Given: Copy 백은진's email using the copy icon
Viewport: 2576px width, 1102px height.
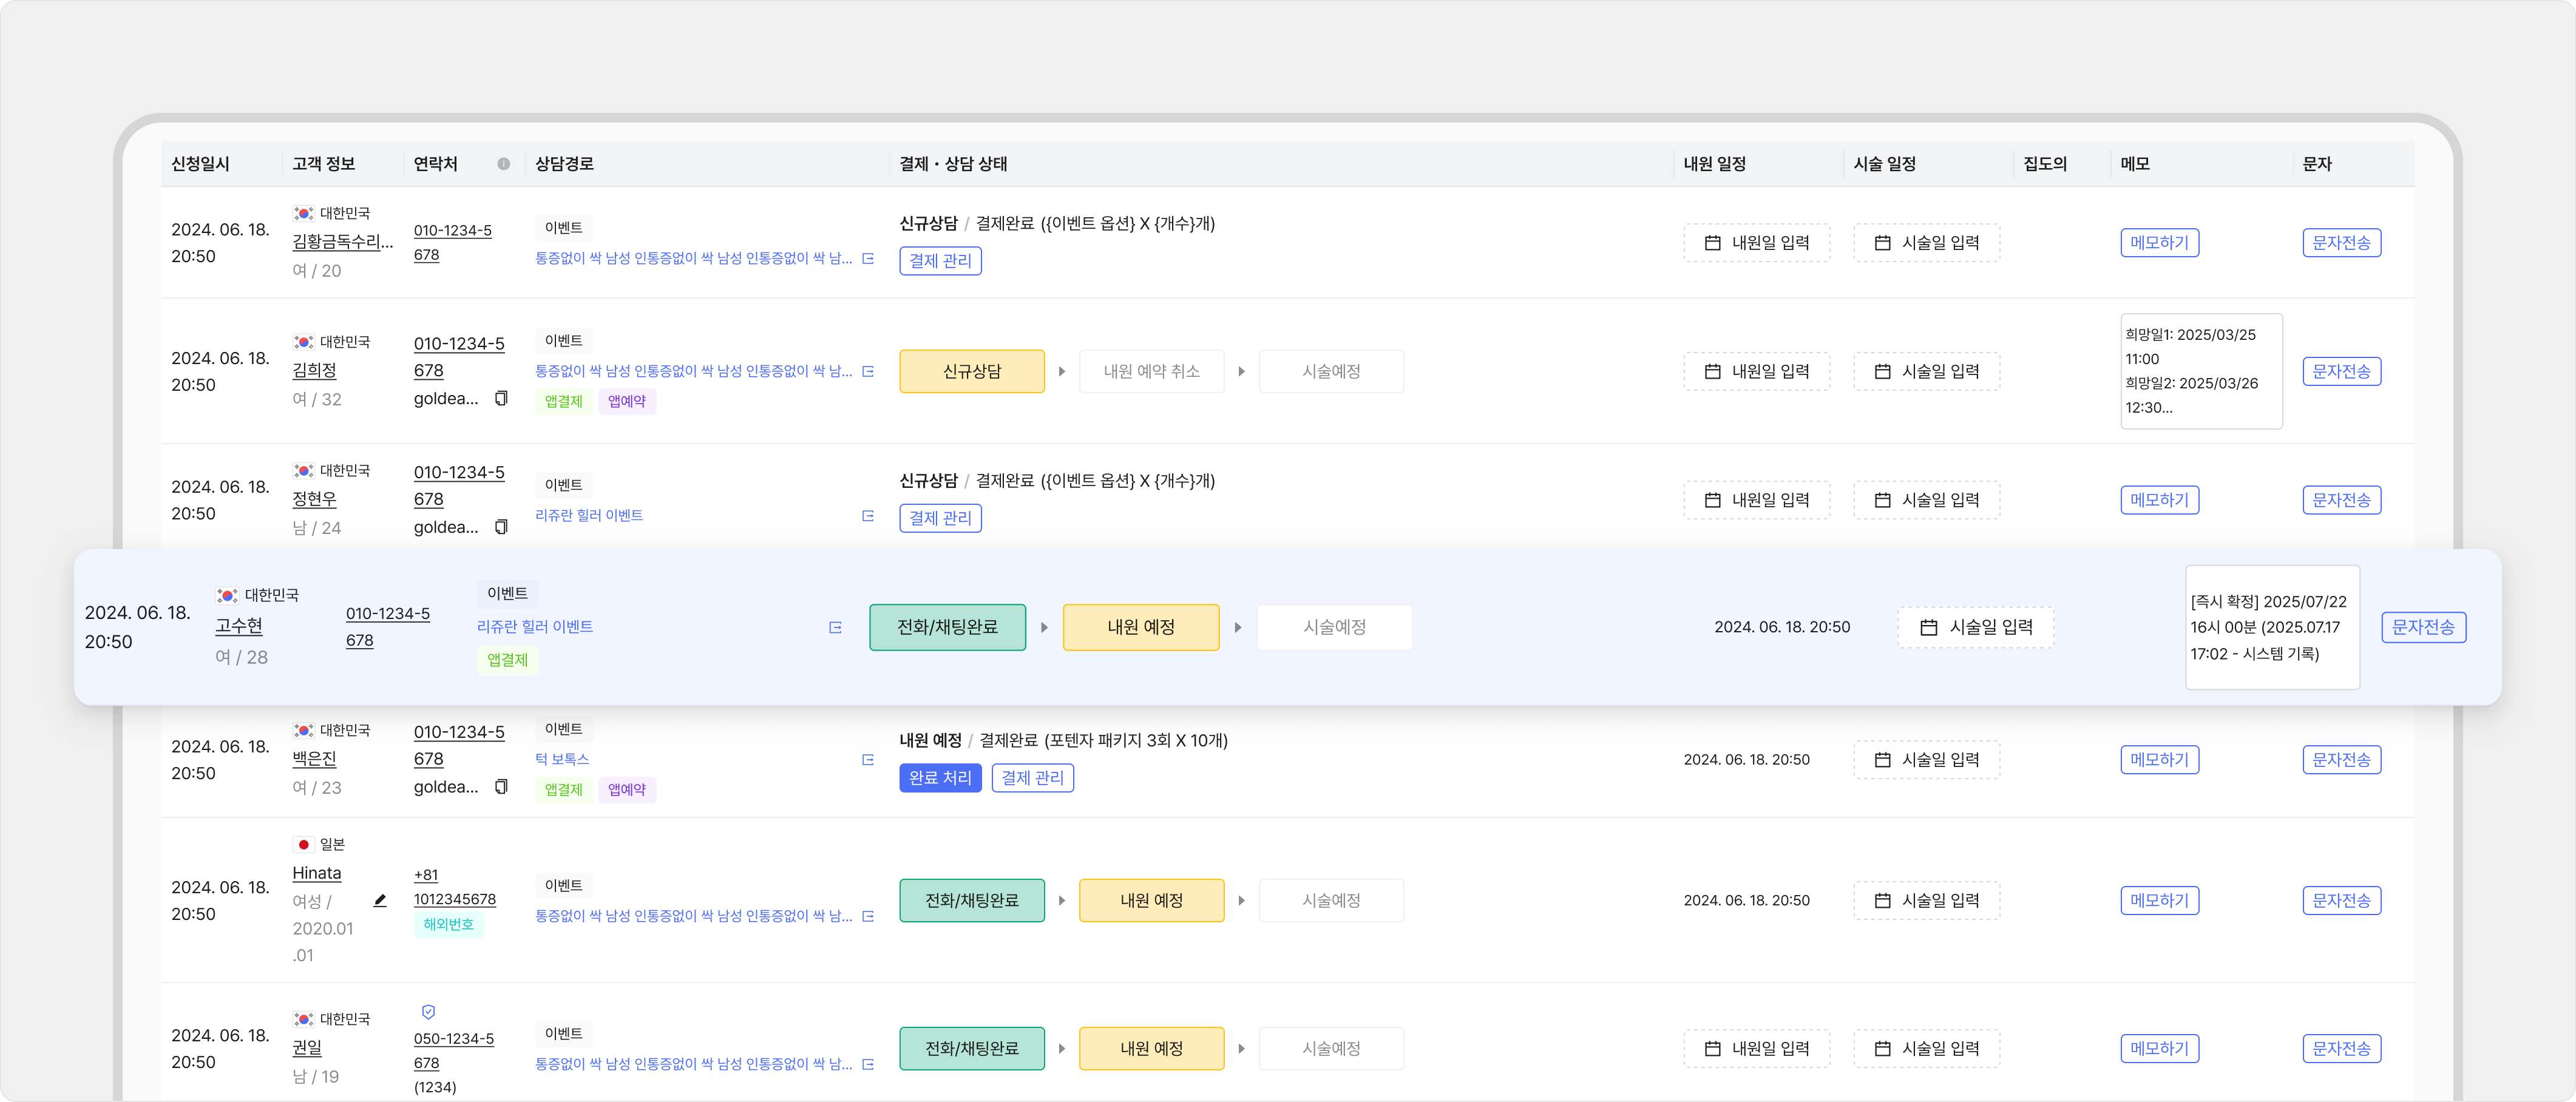Looking at the screenshot, I should tap(501, 787).
